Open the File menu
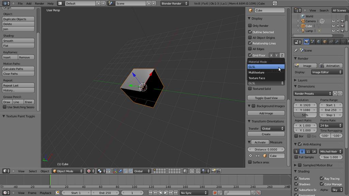This screenshot has height=196, width=349. [x=20, y=3]
